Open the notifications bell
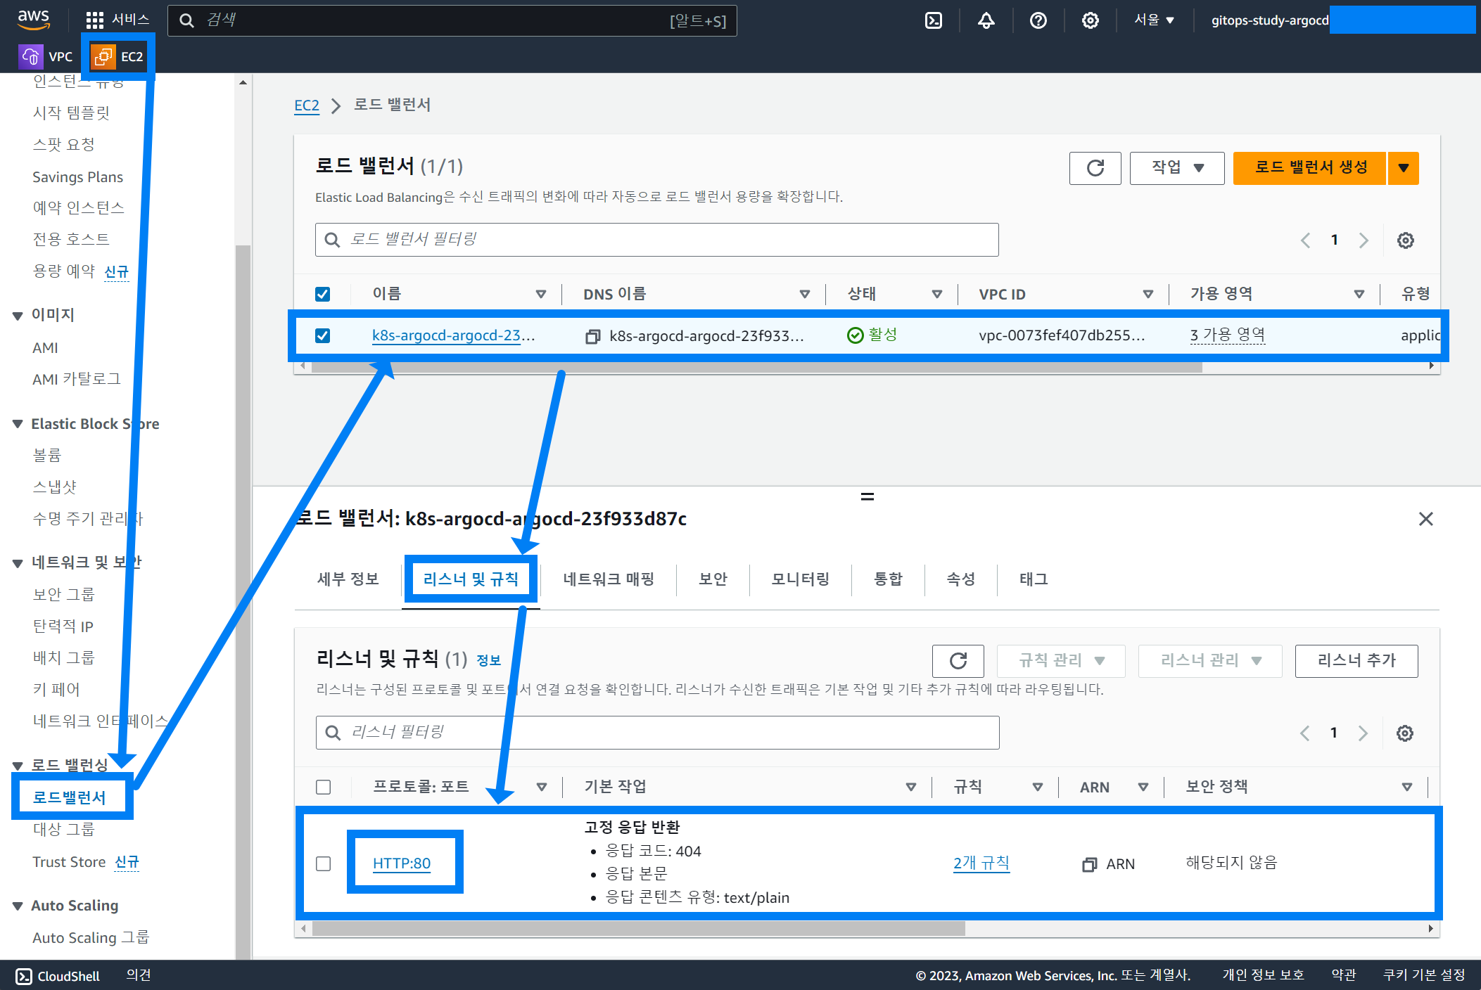This screenshot has width=1481, height=990. pyautogui.click(x=986, y=20)
